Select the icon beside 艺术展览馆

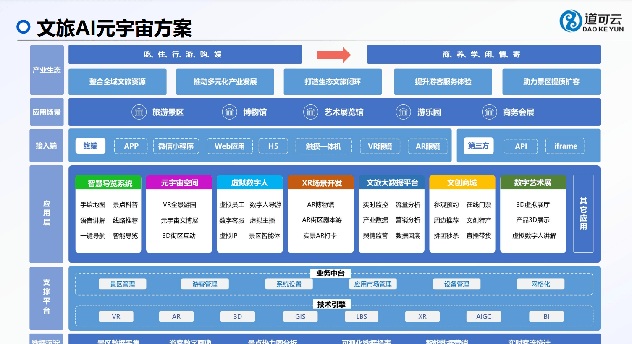(x=310, y=112)
